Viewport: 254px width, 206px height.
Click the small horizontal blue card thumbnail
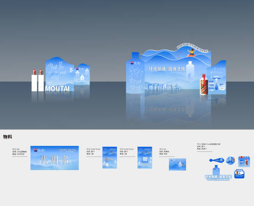(x=177, y=165)
